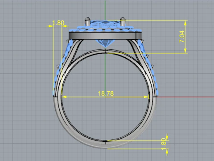Click the blue gem pavilion below the head plate

coord(105,43)
